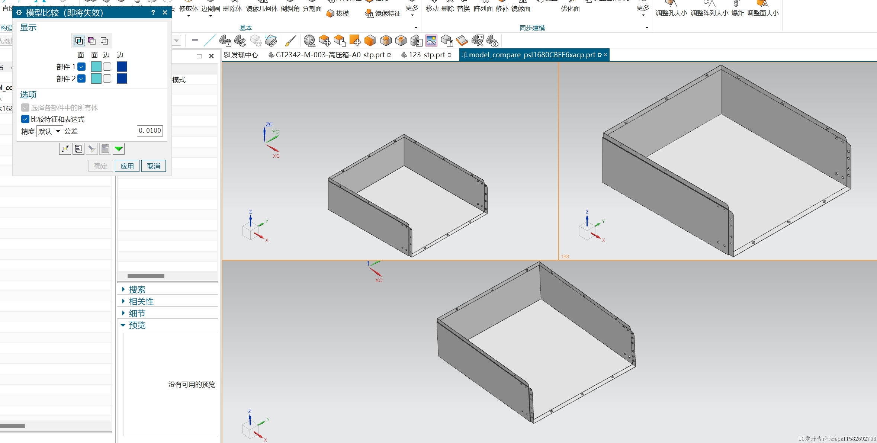Click the landscape picture toolbar icon
This screenshot has height=443, width=877.
tap(431, 40)
